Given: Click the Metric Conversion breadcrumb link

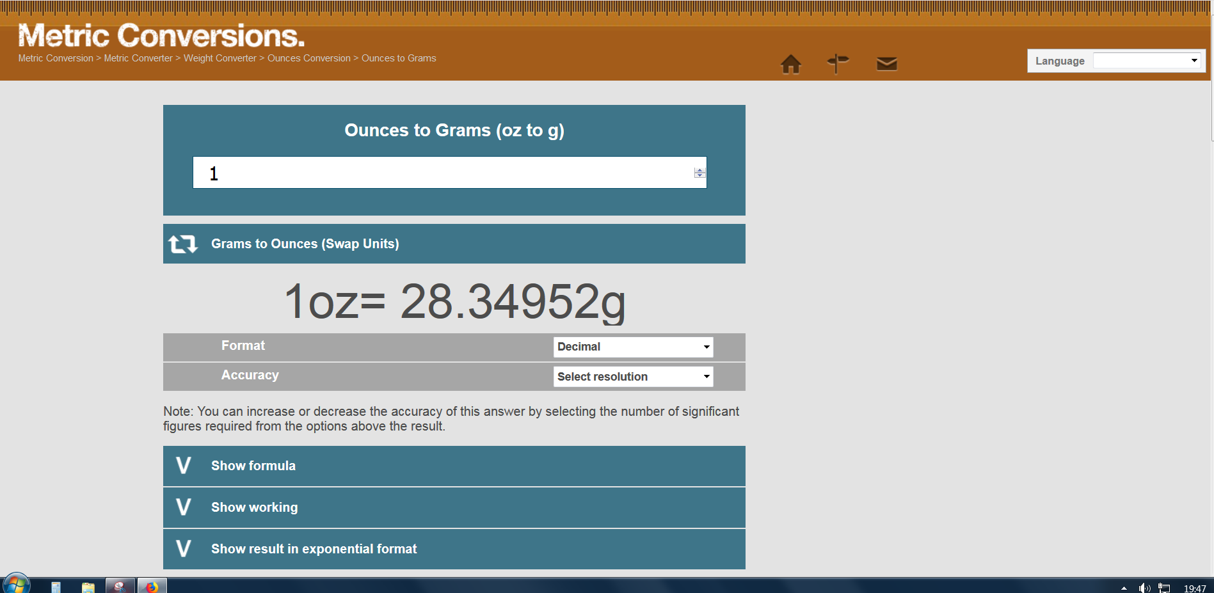Looking at the screenshot, I should click(56, 58).
